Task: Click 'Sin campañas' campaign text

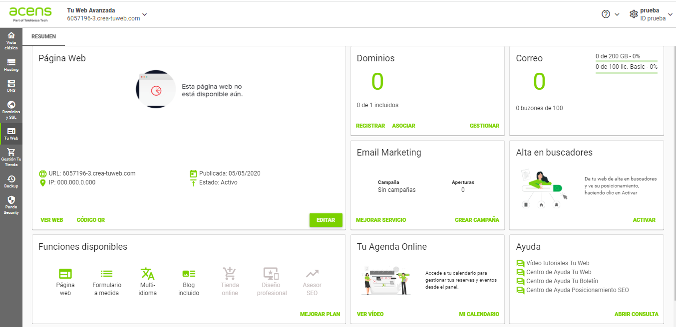Action: [396, 190]
